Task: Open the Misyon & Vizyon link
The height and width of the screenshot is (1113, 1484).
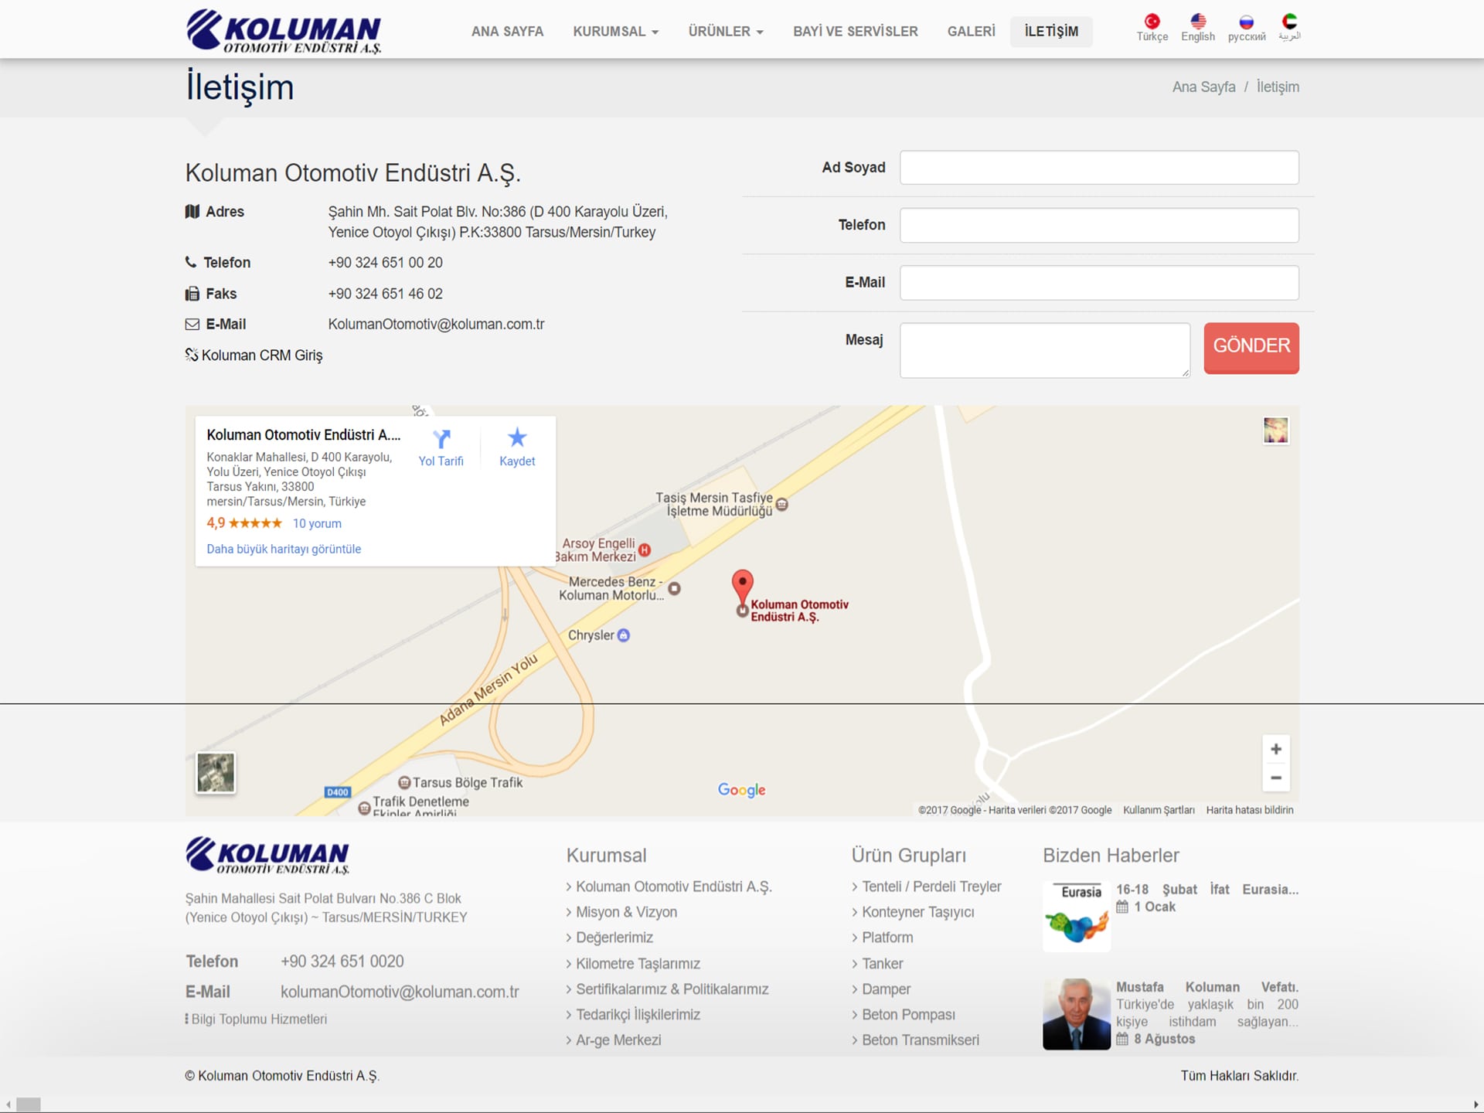Action: pos(626,912)
